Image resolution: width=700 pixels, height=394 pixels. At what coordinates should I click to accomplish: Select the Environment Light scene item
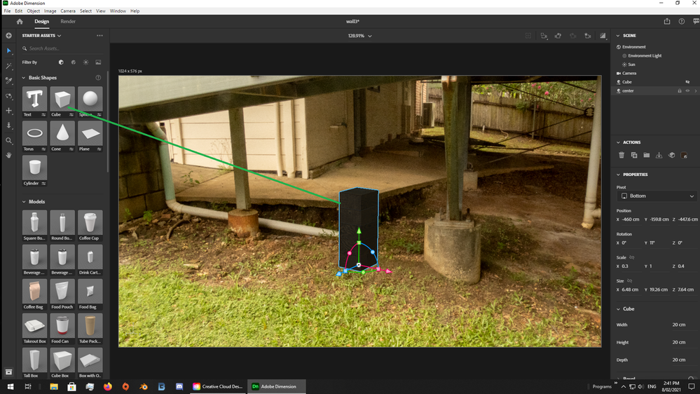tap(645, 56)
